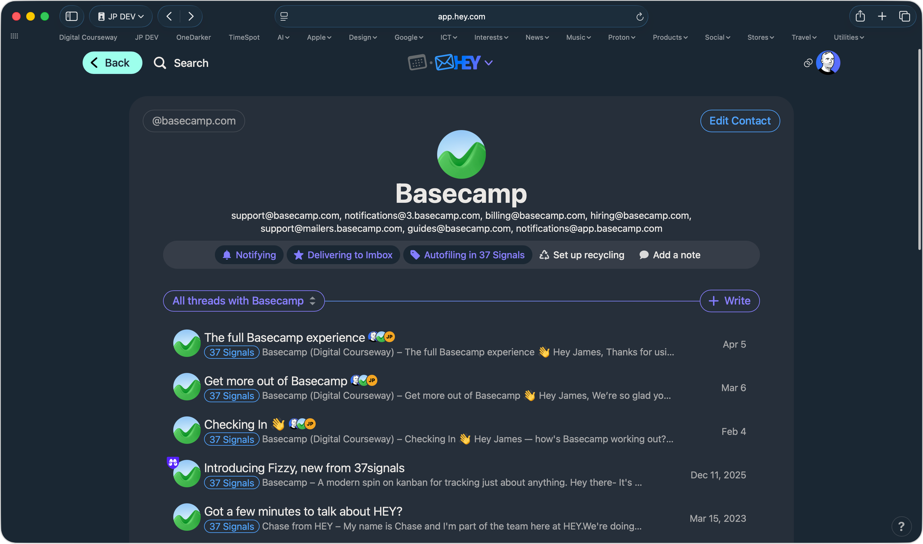Click the mask badge icon on Fizzy thread
This screenshot has width=923, height=544.
coord(173,462)
